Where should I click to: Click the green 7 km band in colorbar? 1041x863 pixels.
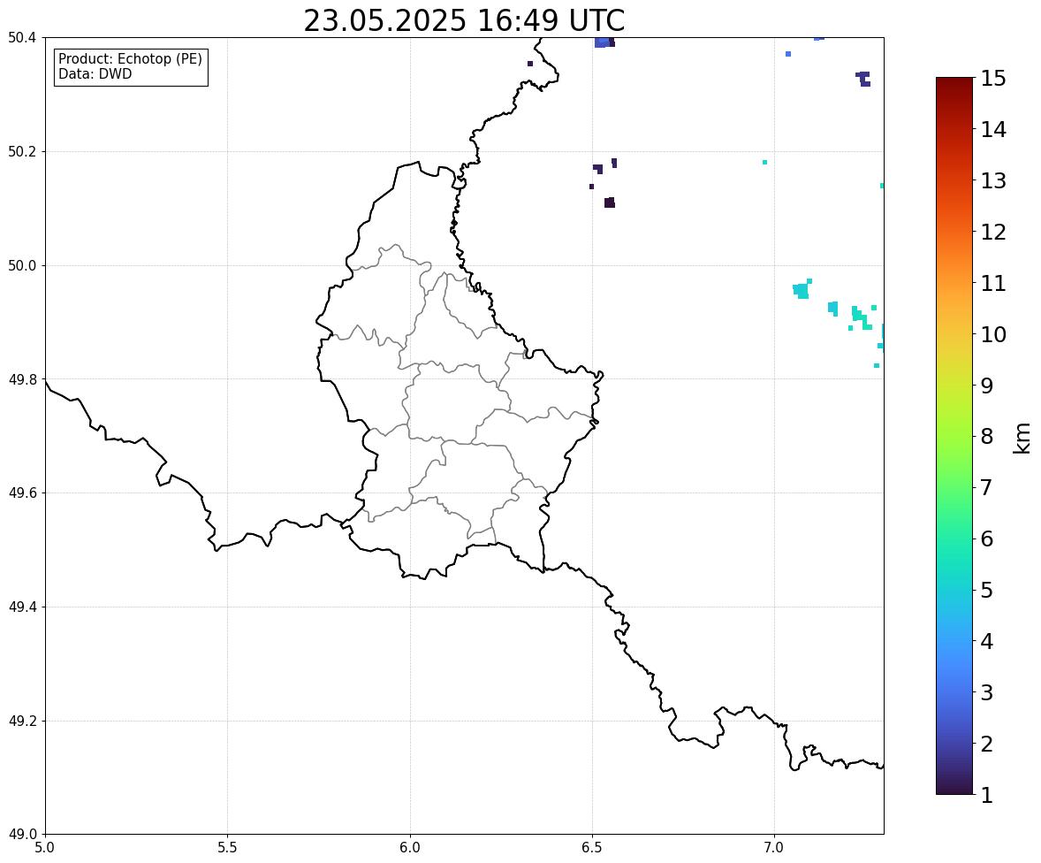point(954,487)
